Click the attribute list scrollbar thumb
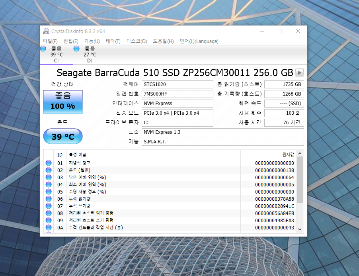The image size is (359, 276). click(300, 180)
